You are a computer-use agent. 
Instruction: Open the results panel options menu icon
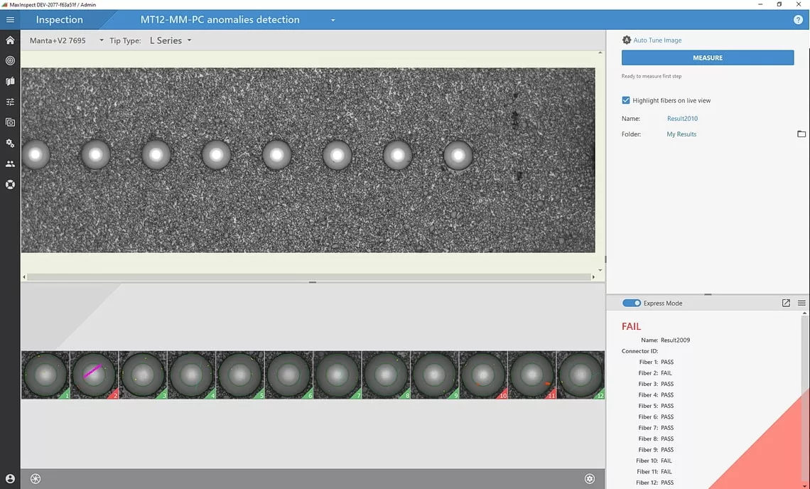(801, 303)
